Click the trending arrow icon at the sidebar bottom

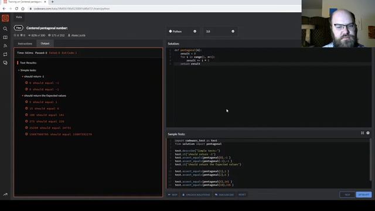[5, 194]
